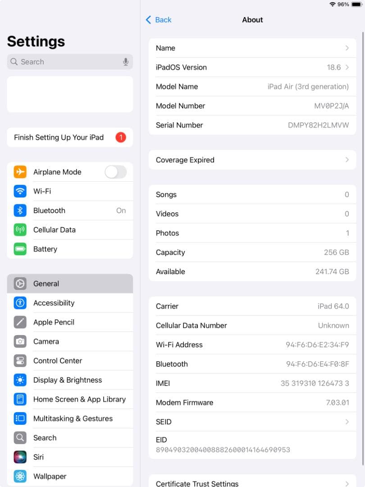This screenshot has height=487, width=365.
Task: Tap model number MV0P2J/A
Action: 332,106
